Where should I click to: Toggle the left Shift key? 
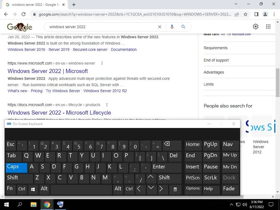19,179
